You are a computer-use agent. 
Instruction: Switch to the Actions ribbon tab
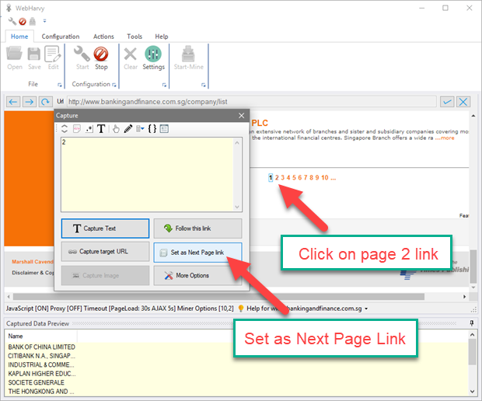coord(103,37)
